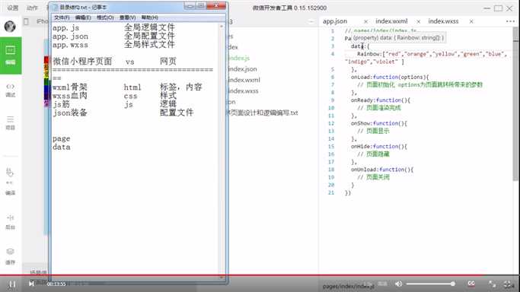The image size is (520, 292).
Task: Collapse the file tree panel via the ellipsis icon
Action: click(311, 21)
